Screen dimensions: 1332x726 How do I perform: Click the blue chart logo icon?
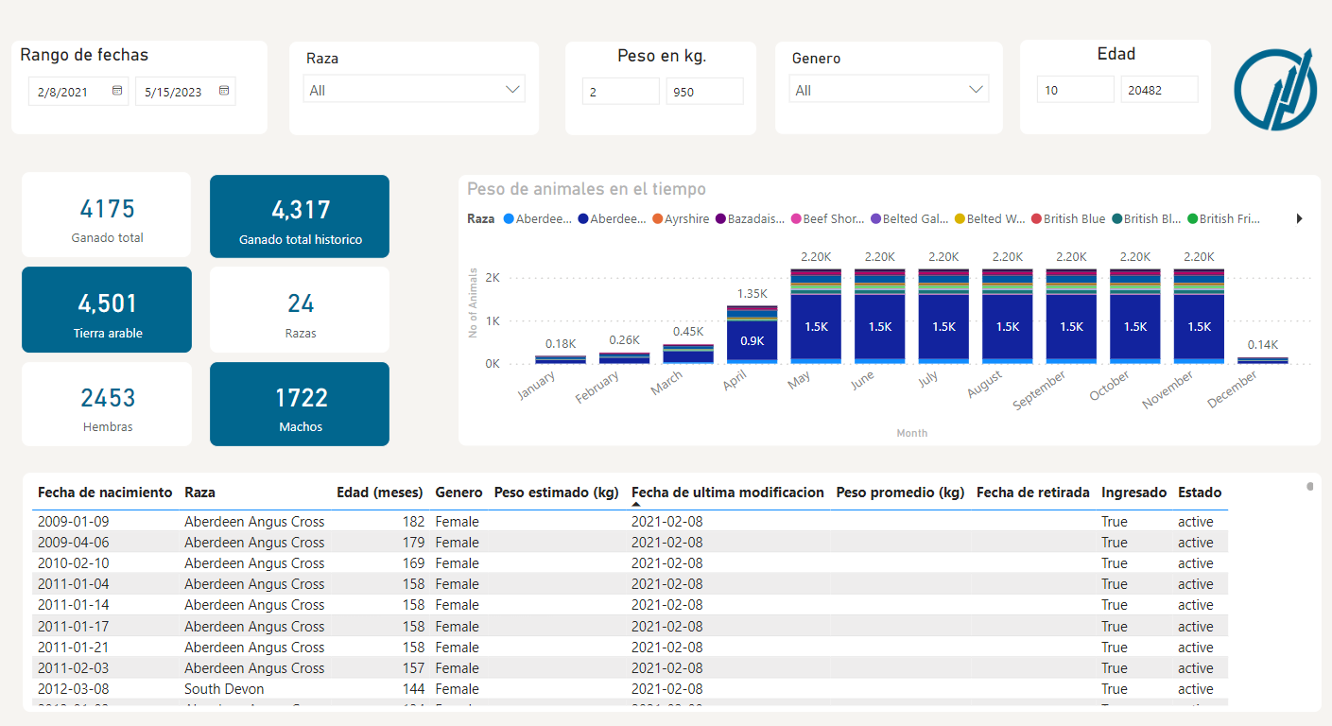click(x=1274, y=89)
